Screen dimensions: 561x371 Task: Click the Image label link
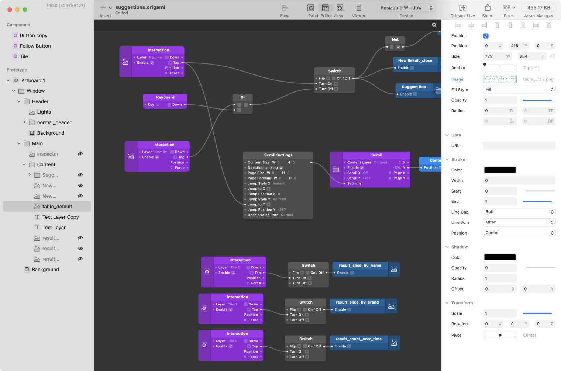tap(457, 79)
